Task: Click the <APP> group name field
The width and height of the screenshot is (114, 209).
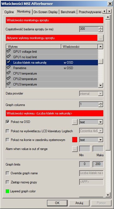Action: (91, 182)
